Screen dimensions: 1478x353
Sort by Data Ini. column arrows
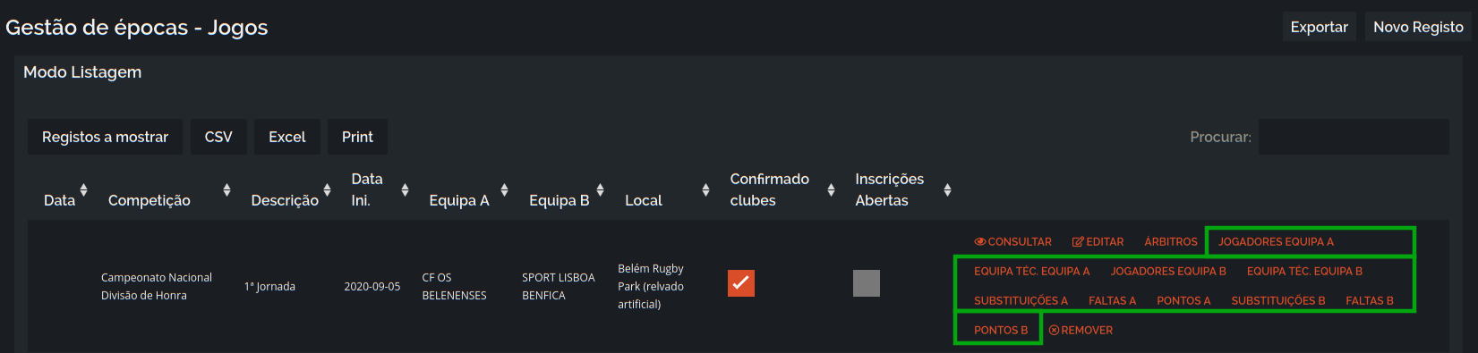click(x=405, y=189)
